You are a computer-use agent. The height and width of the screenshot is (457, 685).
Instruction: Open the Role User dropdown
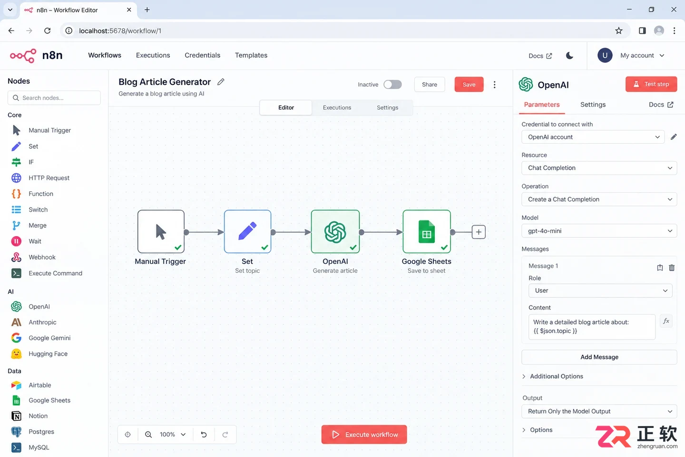click(x=600, y=291)
